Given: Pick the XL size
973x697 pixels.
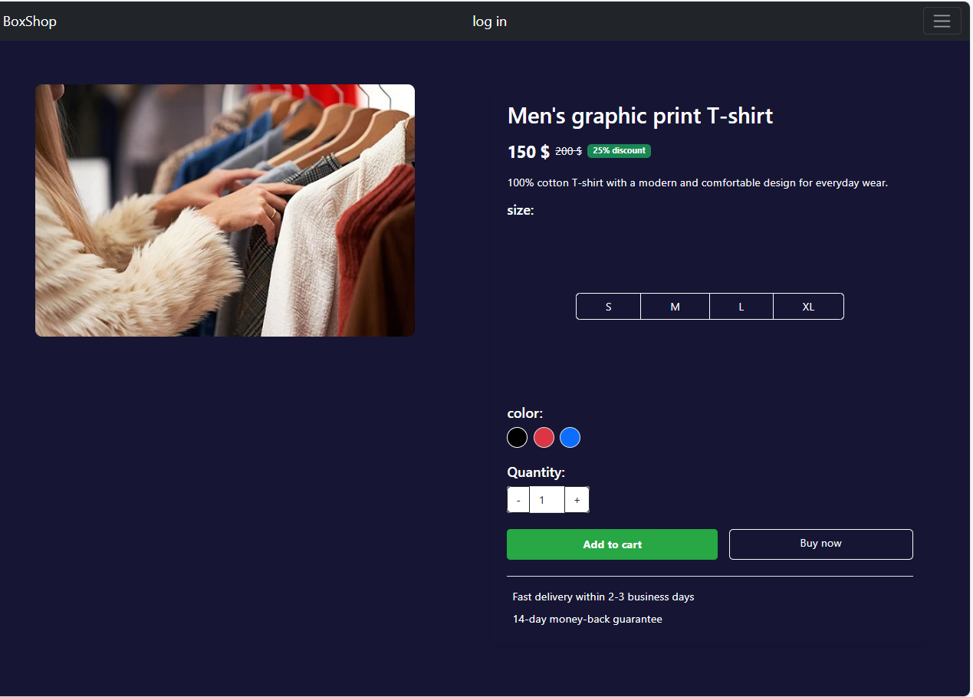Looking at the screenshot, I should 808,307.
